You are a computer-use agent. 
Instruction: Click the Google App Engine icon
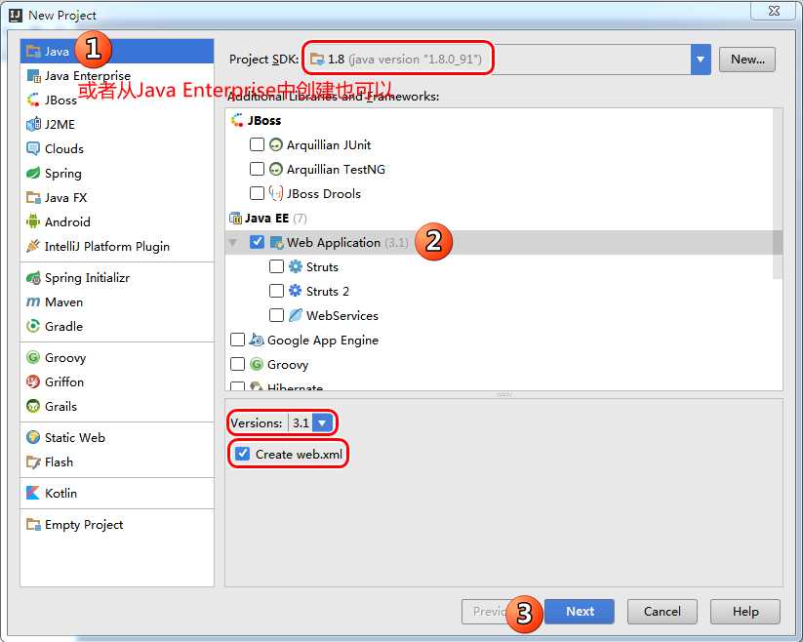click(x=257, y=340)
